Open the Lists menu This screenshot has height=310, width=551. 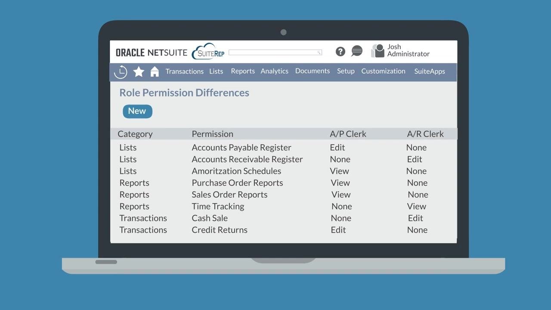[216, 71]
